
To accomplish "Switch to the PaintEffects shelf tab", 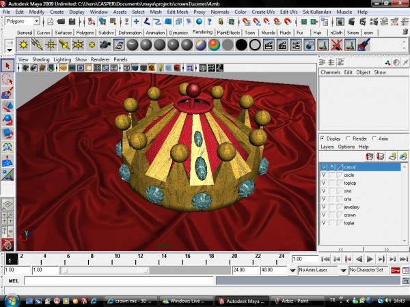I will tap(228, 33).
